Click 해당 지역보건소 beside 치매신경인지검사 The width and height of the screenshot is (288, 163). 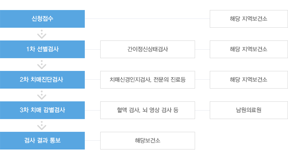tap(249, 80)
